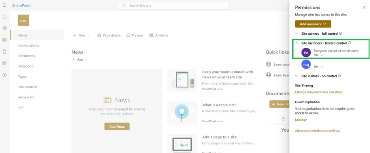This screenshot has height=153, width=370.
Task: Click info icon beside Site members
Action: (349, 43)
